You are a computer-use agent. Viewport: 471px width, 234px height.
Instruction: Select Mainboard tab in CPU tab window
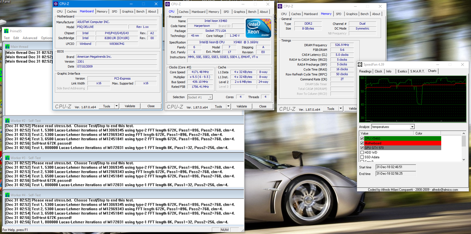pyautogui.click(x=199, y=12)
